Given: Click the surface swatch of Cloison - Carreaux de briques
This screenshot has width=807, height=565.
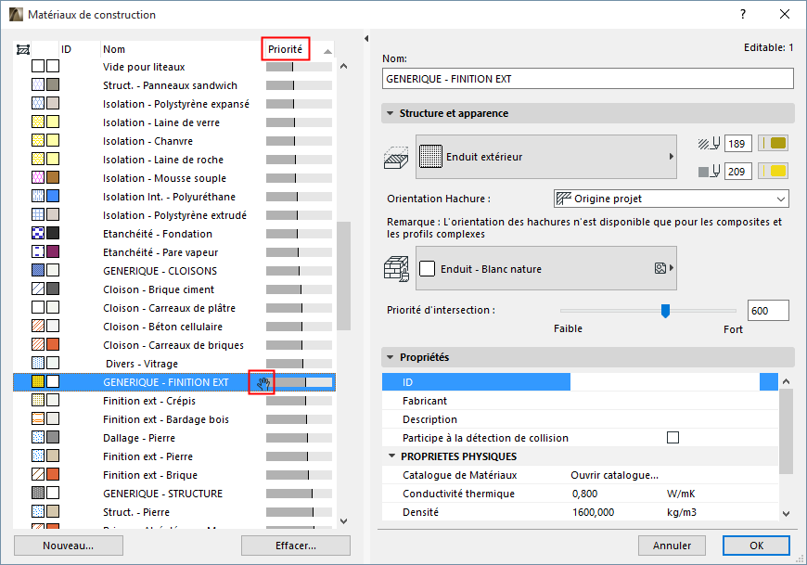Looking at the screenshot, I should tap(53, 344).
